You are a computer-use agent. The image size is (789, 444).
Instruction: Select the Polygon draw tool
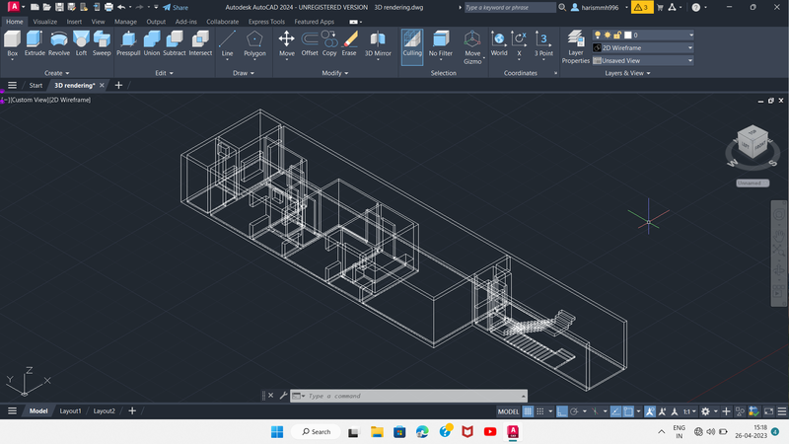click(254, 43)
